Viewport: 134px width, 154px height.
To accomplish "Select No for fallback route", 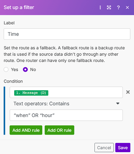I will [25, 70].
